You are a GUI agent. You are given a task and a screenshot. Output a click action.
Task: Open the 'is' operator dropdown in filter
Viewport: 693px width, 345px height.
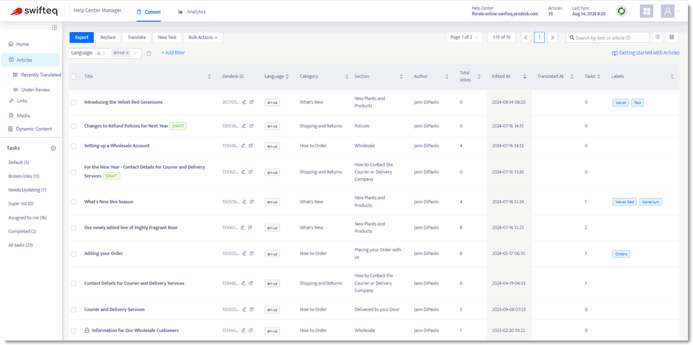pyautogui.click(x=101, y=52)
